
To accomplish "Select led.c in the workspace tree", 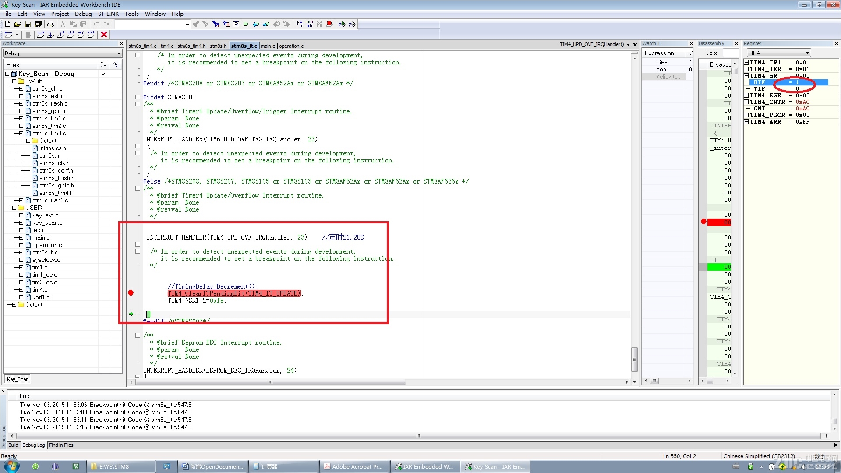I will (x=39, y=230).
